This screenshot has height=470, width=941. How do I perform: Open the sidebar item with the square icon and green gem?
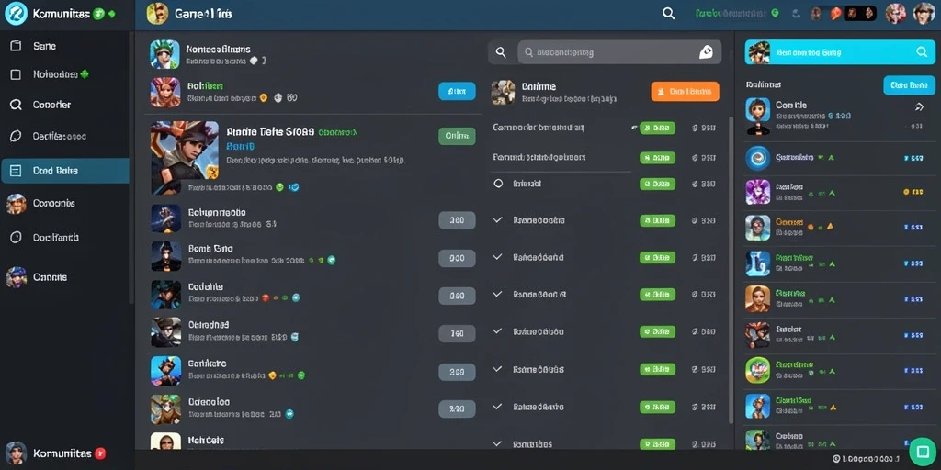(x=65, y=74)
